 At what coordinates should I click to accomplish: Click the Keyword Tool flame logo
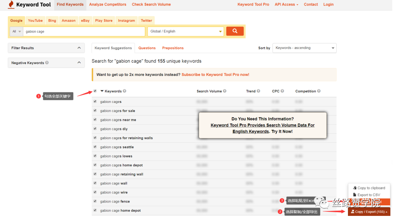(x=11, y=4)
